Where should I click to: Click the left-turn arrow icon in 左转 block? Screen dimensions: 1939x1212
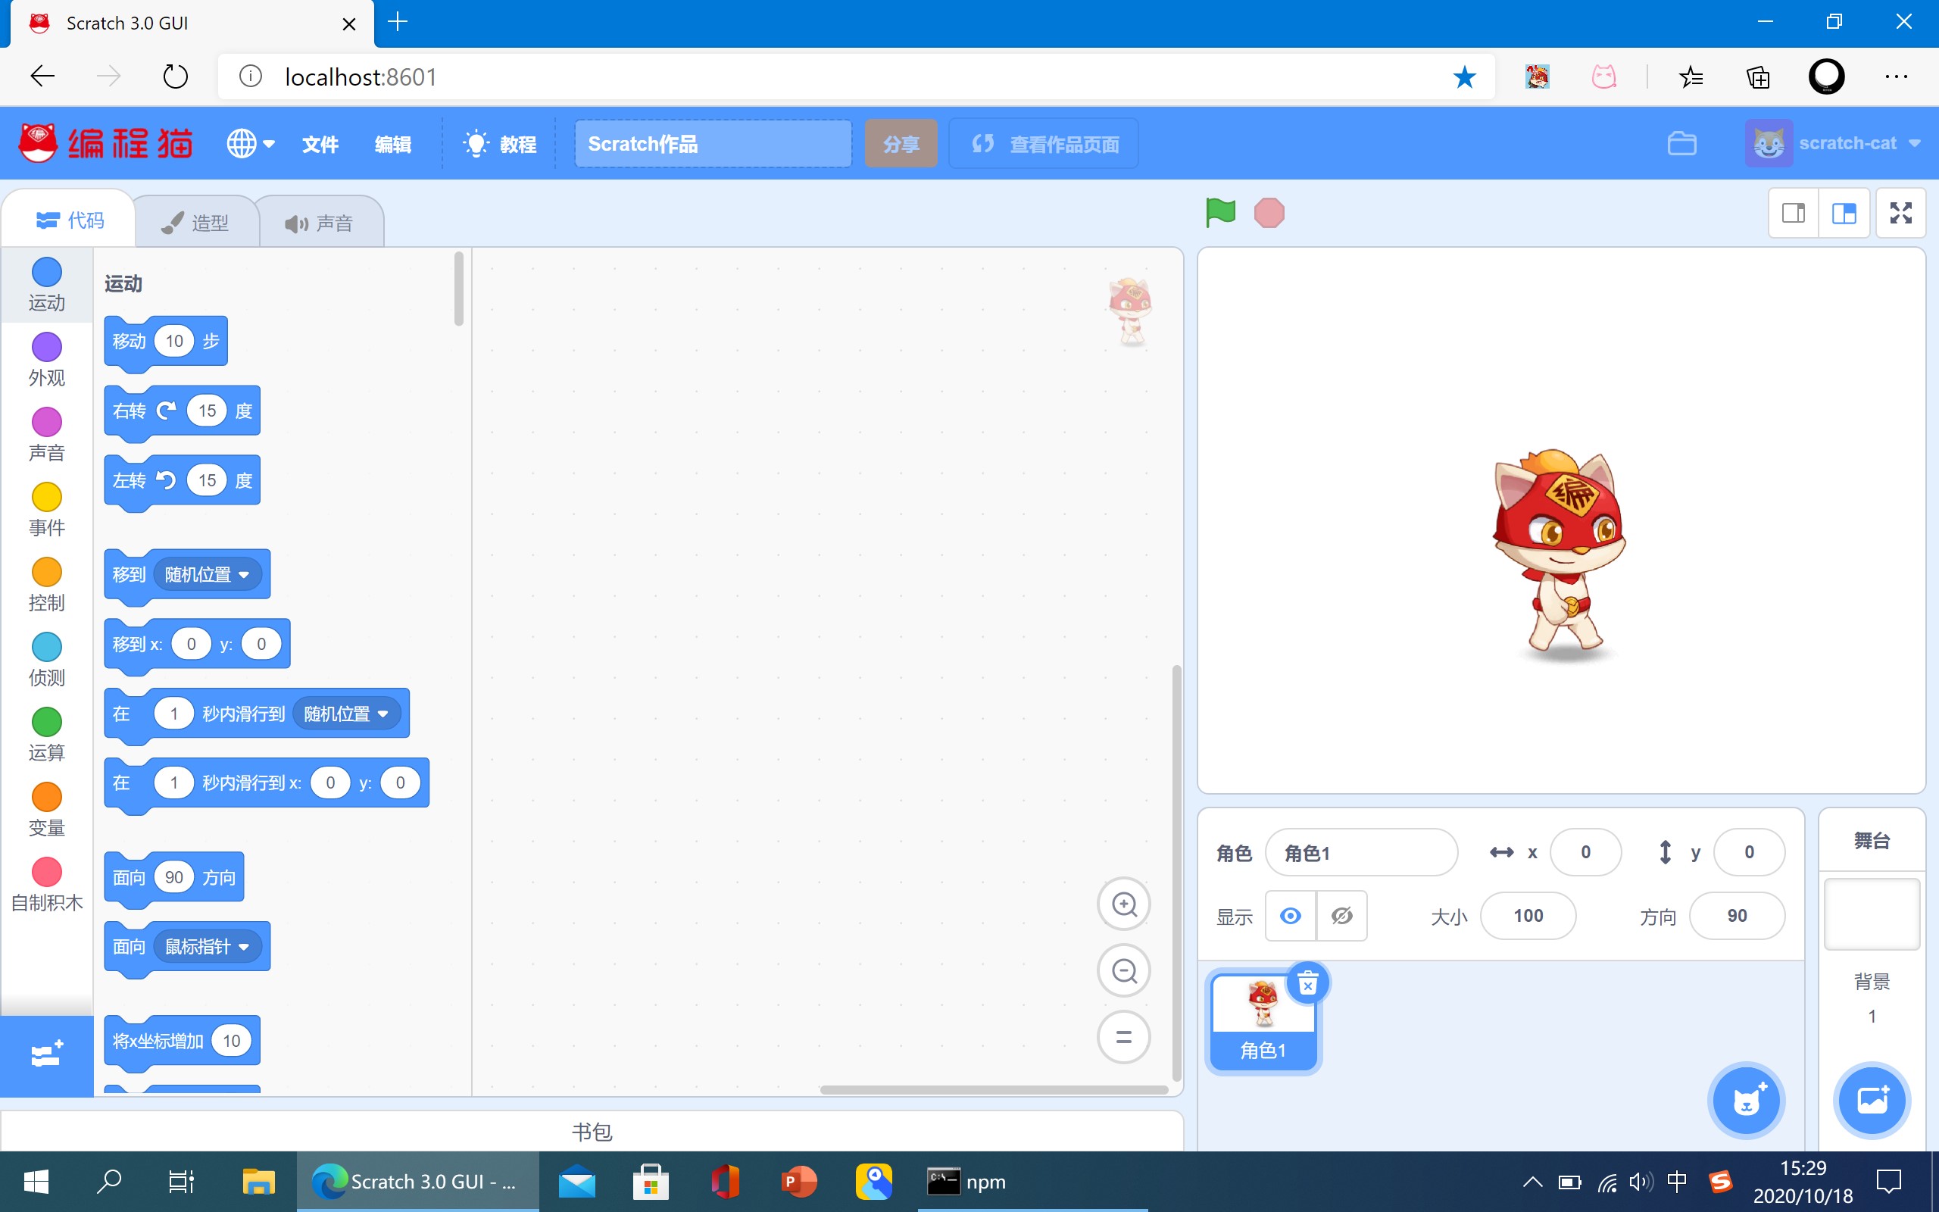[167, 480]
